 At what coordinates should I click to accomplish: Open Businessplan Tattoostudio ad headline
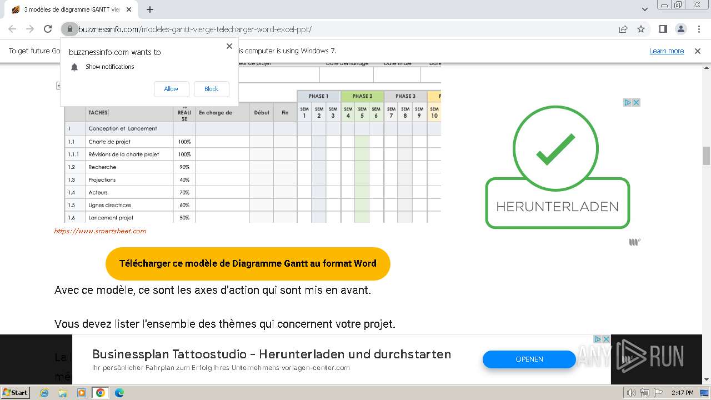[x=272, y=354]
